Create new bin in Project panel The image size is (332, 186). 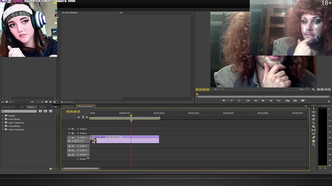point(46,102)
